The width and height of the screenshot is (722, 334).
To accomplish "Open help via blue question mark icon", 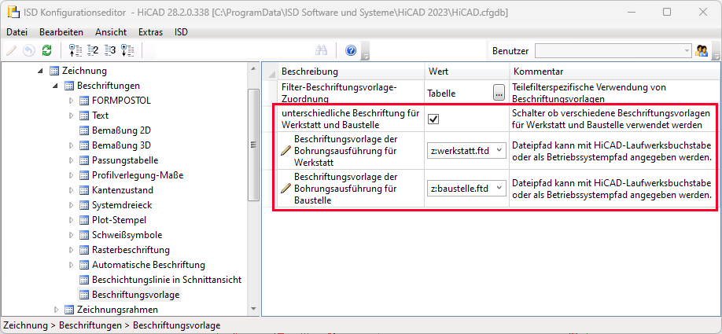I will coord(351,50).
